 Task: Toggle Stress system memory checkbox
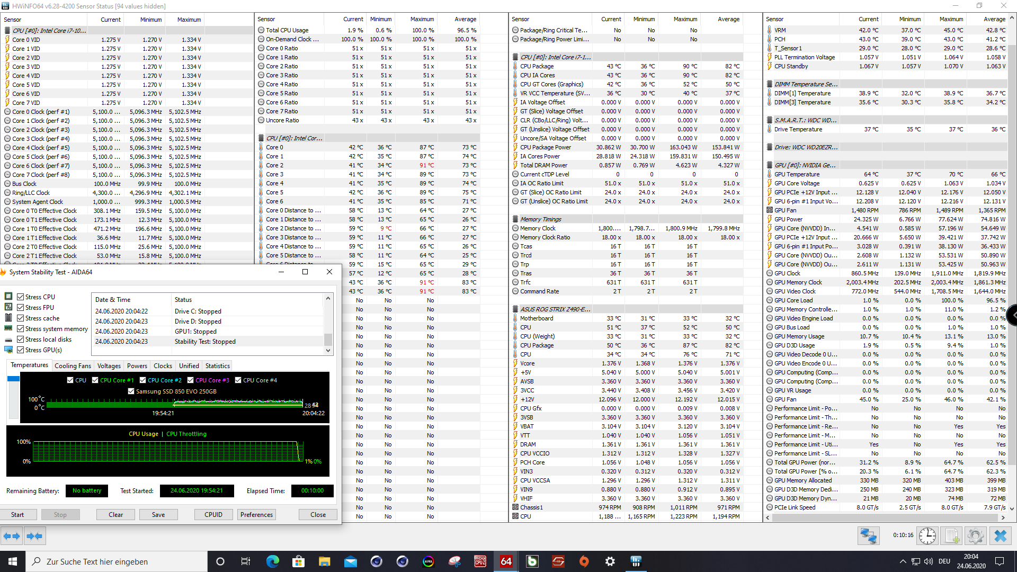coord(20,329)
